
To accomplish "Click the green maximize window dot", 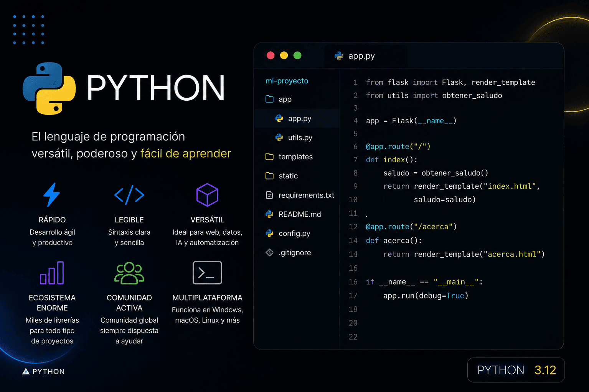I will [297, 56].
